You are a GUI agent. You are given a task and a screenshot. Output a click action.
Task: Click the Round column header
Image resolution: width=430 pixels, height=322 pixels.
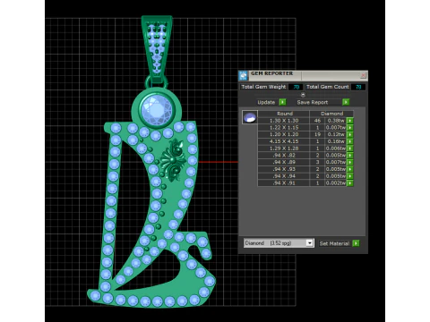284,114
